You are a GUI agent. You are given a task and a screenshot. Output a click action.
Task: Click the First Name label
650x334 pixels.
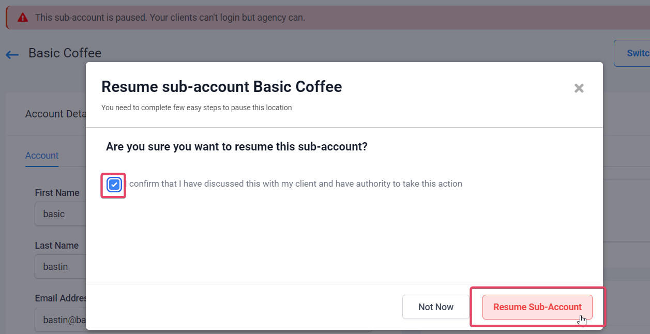coord(57,193)
